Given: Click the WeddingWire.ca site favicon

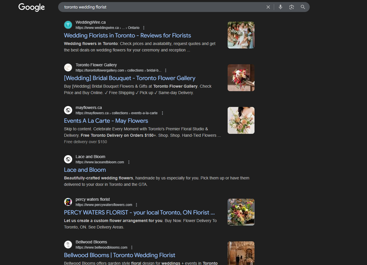Looking at the screenshot, I should click(x=68, y=25).
